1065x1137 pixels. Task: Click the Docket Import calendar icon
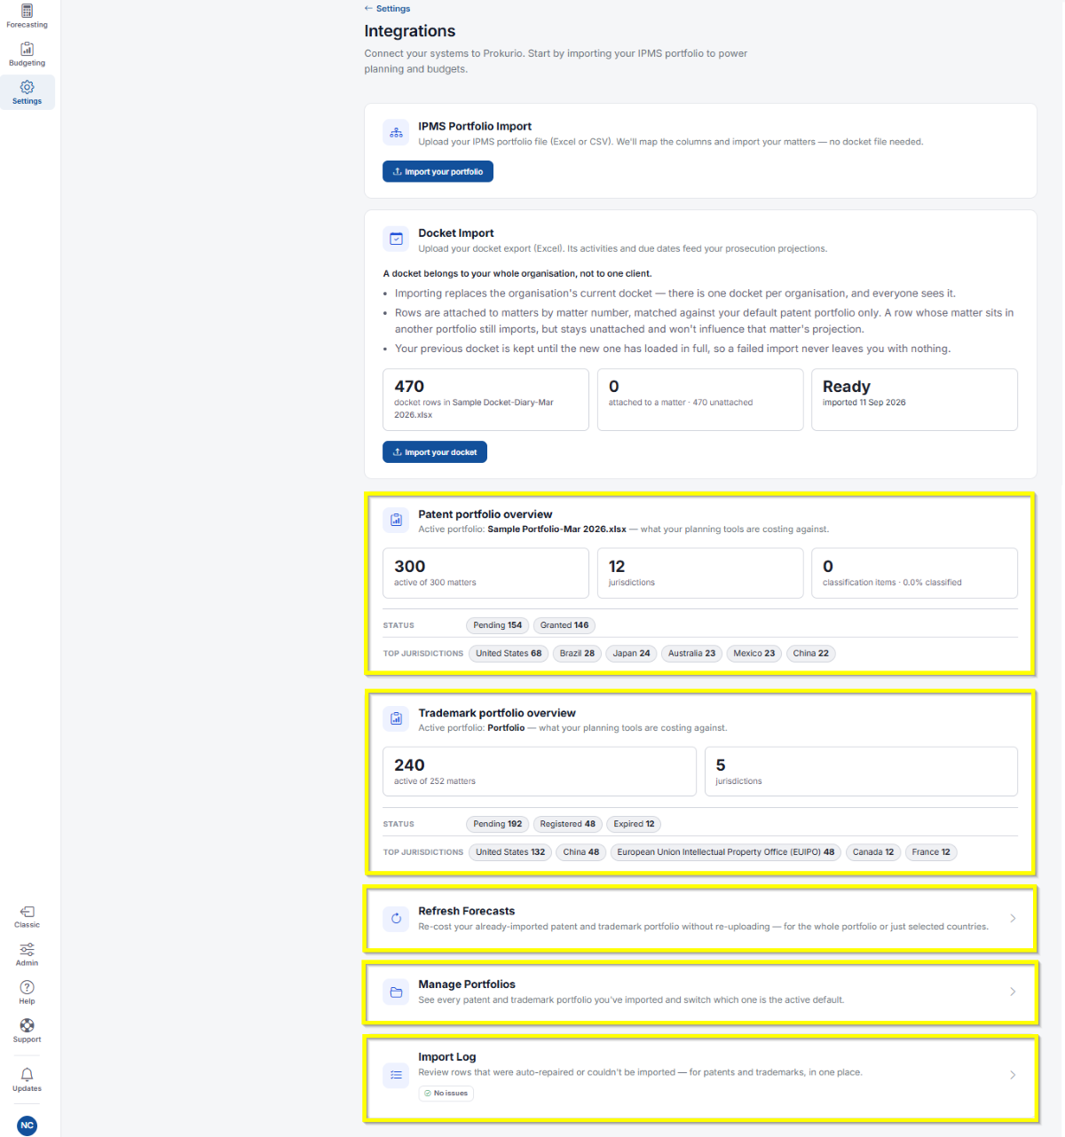pyautogui.click(x=396, y=239)
